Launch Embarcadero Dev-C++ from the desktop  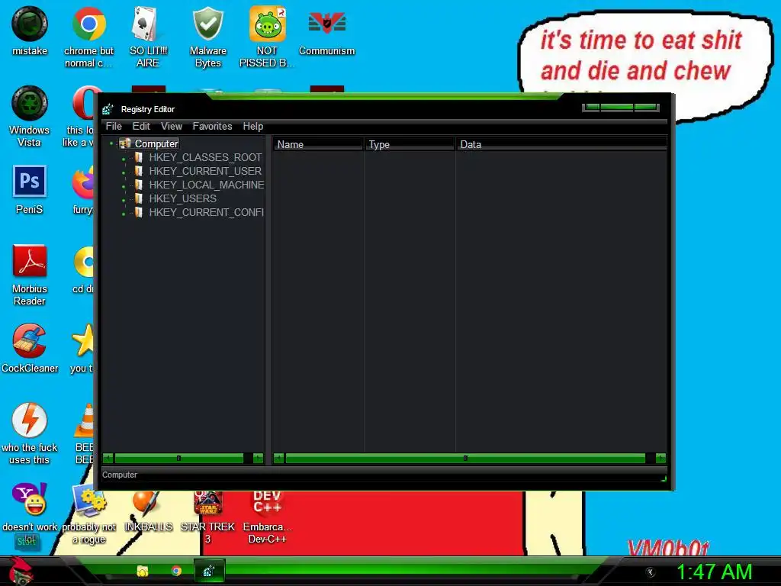coord(267,517)
